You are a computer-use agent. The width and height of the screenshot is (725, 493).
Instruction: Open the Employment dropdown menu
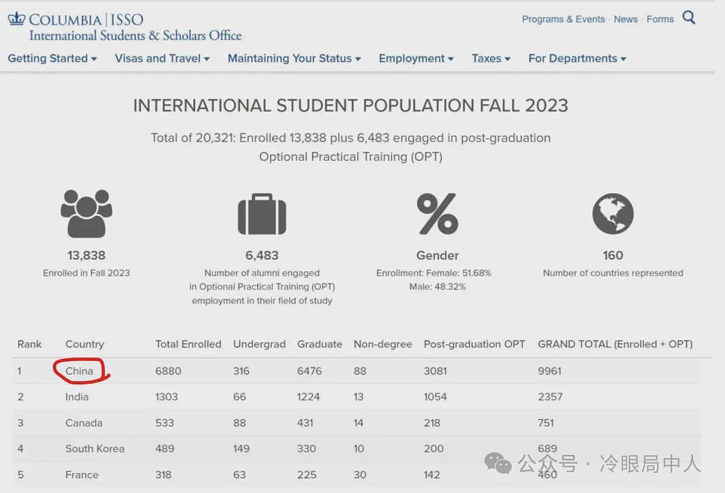(416, 58)
